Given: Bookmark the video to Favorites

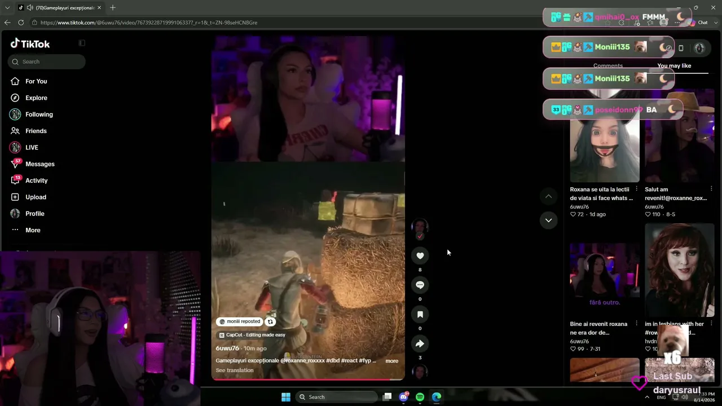Looking at the screenshot, I should pos(420,315).
